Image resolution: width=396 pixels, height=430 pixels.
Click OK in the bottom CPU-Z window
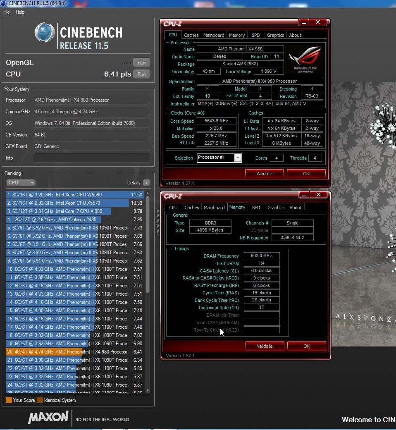307,346
